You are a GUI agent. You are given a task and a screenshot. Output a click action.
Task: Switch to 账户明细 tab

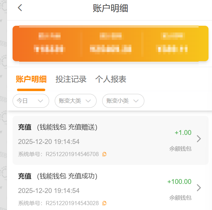(x=31, y=79)
